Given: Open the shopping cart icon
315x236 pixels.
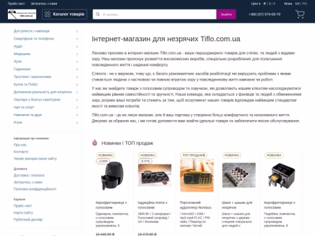Looking at the screenshot, I should pyautogui.click(x=300, y=14).
